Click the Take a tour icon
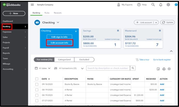The width and height of the screenshot is (179, 107). [137, 60]
